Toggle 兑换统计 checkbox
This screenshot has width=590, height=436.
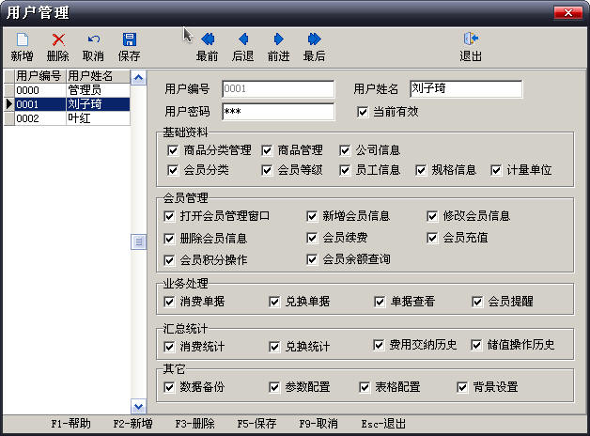pos(274,347)
